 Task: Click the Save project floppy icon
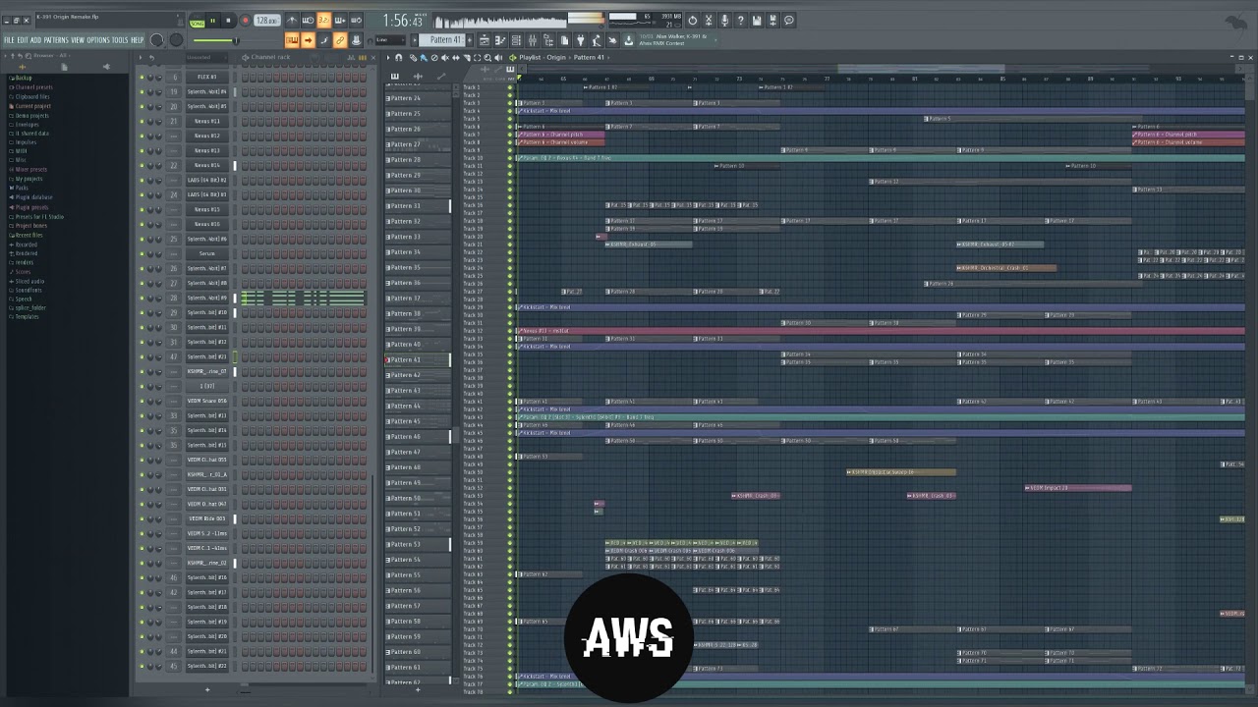[757, 21]
